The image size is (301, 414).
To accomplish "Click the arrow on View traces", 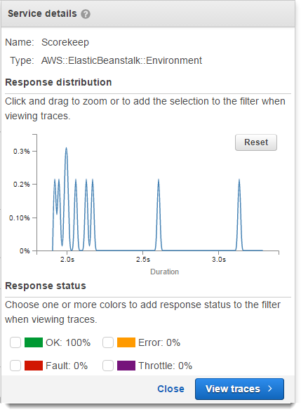I will [270, 389].
